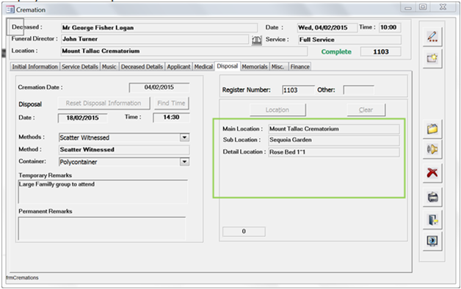Click the Other field beside Register Number
Viewport: 461px width, 289px height.
(359, 90)
